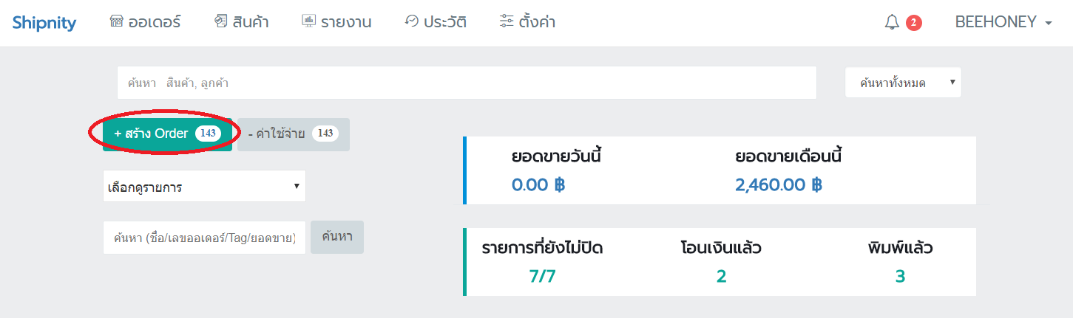Click the store icon beside ออเดอร์

point(116,21)
